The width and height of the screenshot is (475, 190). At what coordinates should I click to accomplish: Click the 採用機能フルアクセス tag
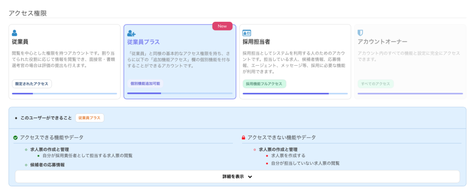(x=264, y=84)
